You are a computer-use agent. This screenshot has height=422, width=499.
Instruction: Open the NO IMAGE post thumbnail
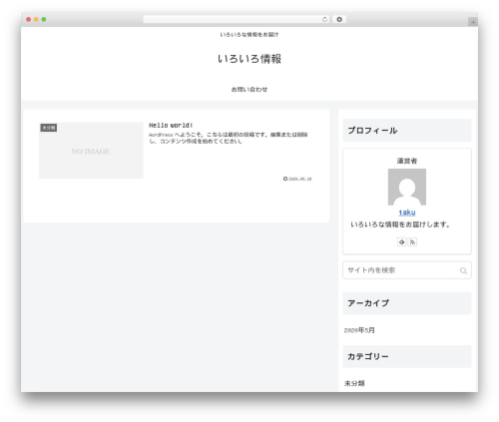pos(91,151)
